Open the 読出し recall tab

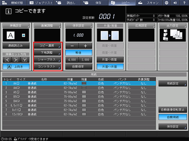click(x=68, y=3)
